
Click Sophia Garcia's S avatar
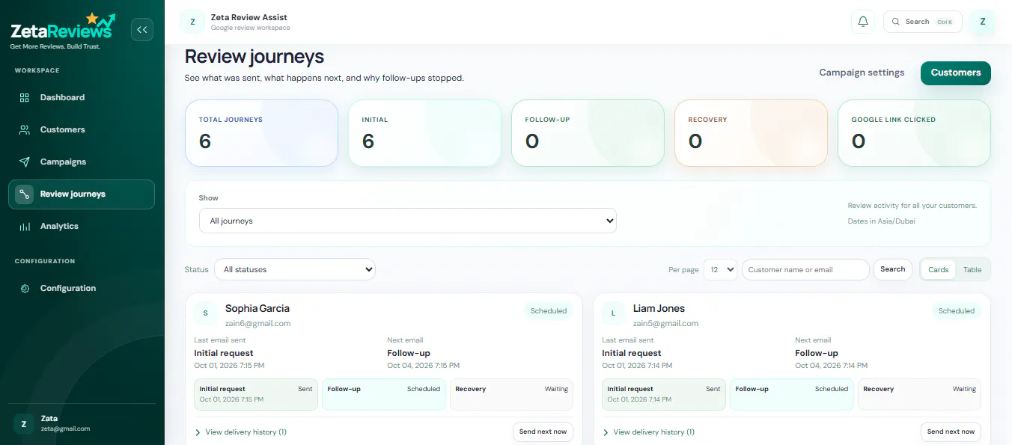206,313
